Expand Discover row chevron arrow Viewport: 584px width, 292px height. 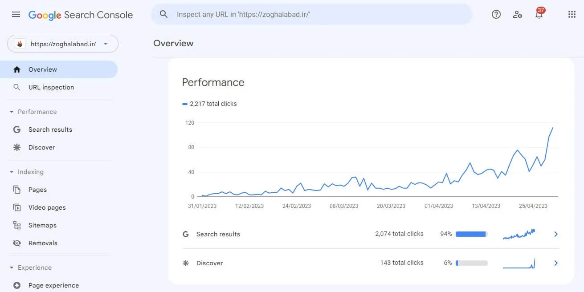pyautogui.click(x=556, y=263)
